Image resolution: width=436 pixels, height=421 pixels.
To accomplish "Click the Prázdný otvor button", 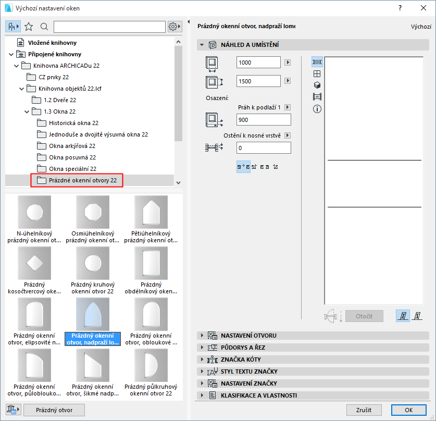I will pyautogui.click(x=54, y=410).
